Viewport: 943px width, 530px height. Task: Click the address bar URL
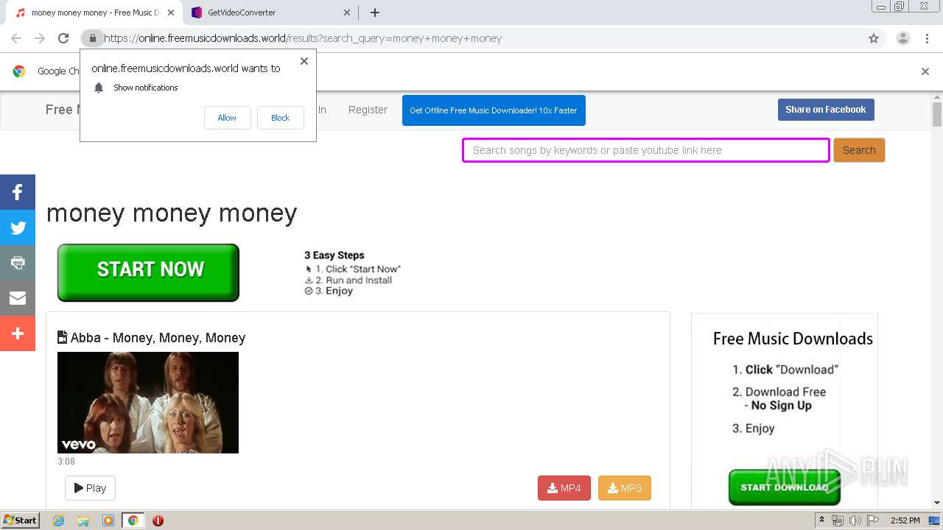pyautogui.click(x=303, y=38)
